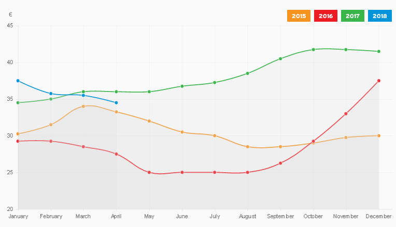Screen dimensions: 396x227
Task: Hide the 2017 series via legend
Action: click(x=352, y=16)
